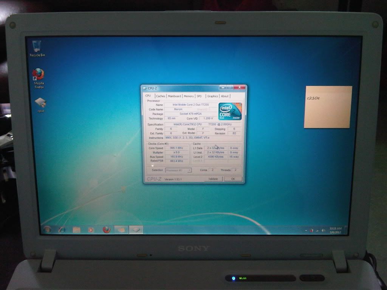Click the Show Desktop strip beside the clock

point(346,230)
